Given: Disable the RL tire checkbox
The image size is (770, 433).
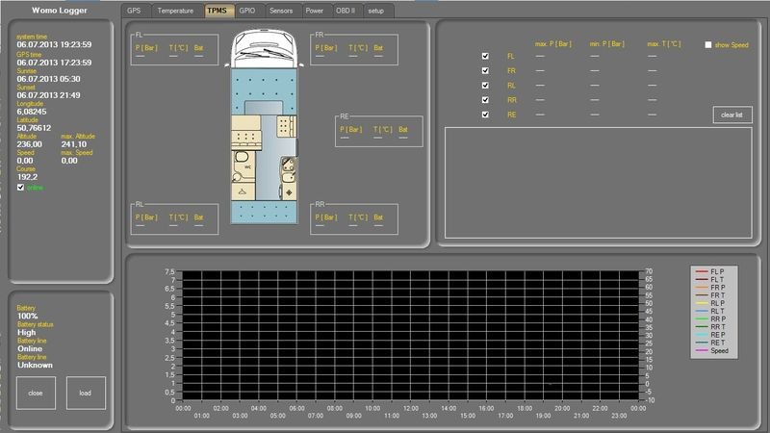Looking at the screenshot, I should tap(485, 85).
